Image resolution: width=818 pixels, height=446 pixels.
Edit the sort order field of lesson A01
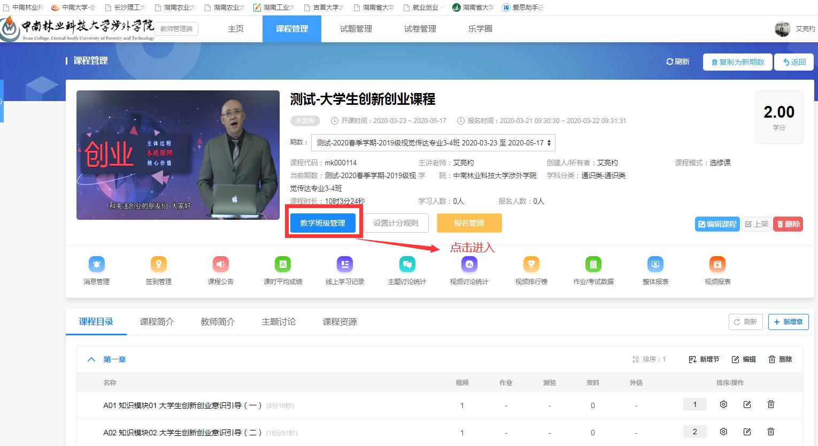click(694, 405)
